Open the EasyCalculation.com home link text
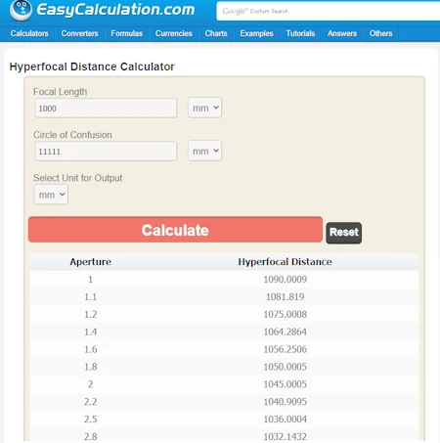This screenshot has height=443, width=440. tap(115, 10)
